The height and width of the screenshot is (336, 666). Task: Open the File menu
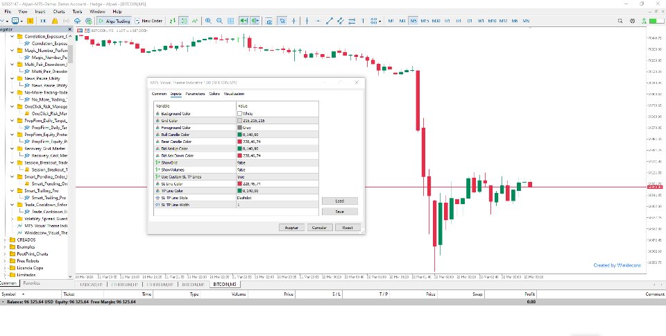click(x=8, y=12)
